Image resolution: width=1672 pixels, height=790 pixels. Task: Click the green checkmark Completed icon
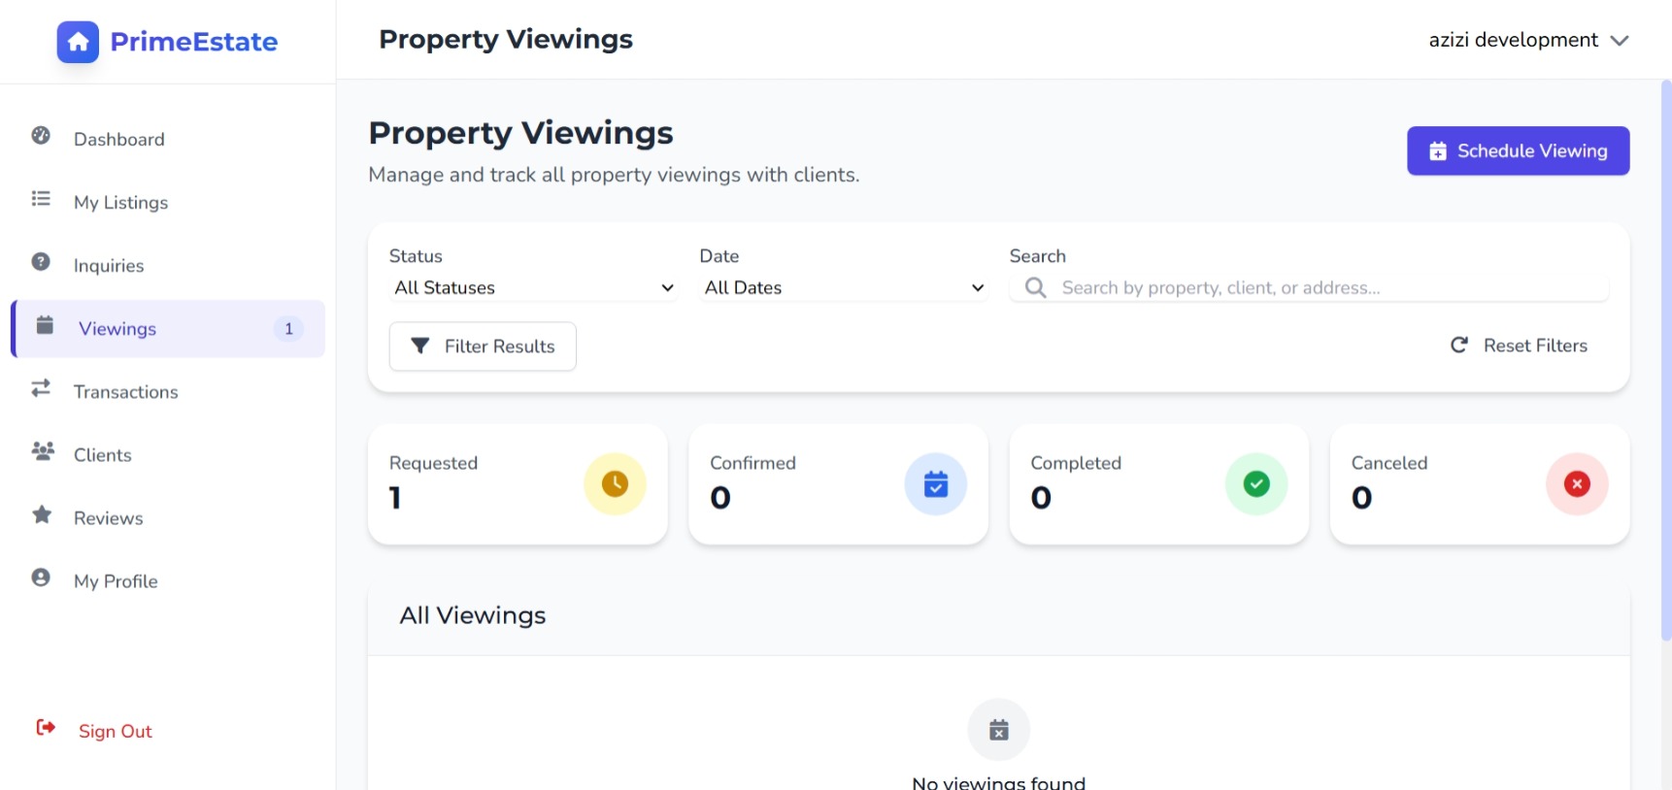1255,483
